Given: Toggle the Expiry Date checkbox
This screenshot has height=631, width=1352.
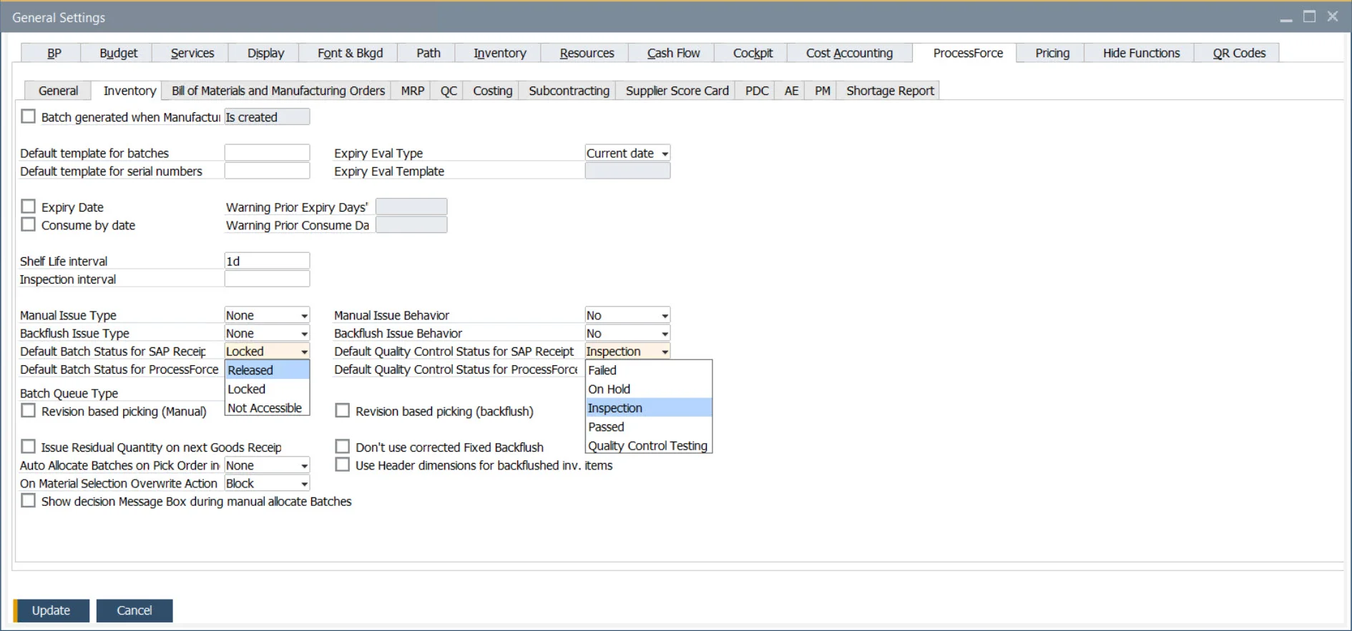Looking at the screenshot, I should click(29, 207).
